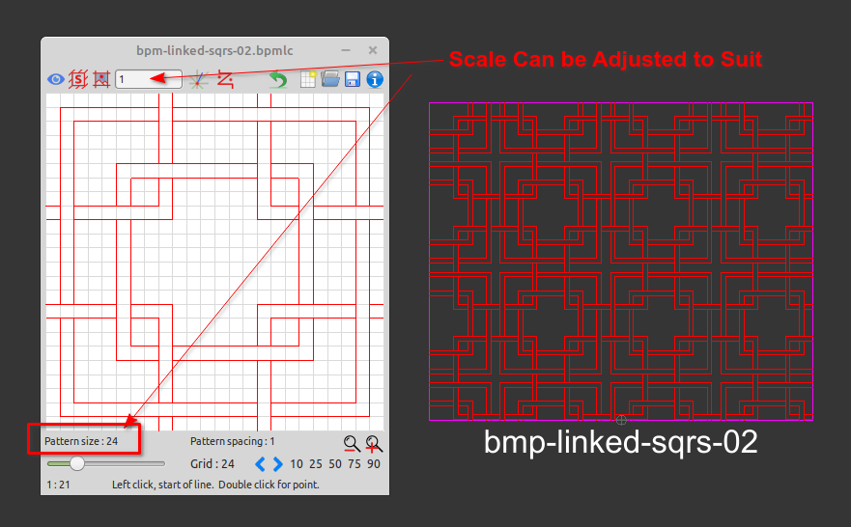Click the red S pattern scale icon
The height and width of the screenshot is (527, 851).
click(78, 79)
